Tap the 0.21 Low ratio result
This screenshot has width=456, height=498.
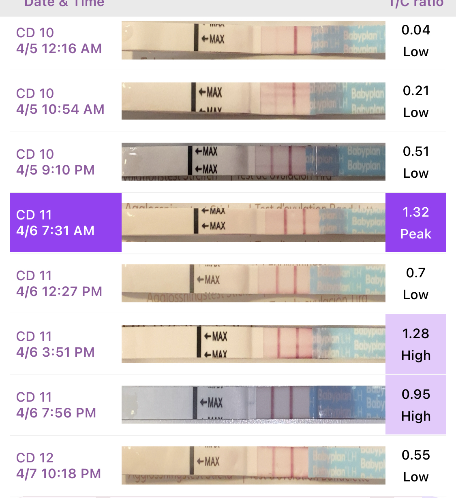tap(415, 101)
